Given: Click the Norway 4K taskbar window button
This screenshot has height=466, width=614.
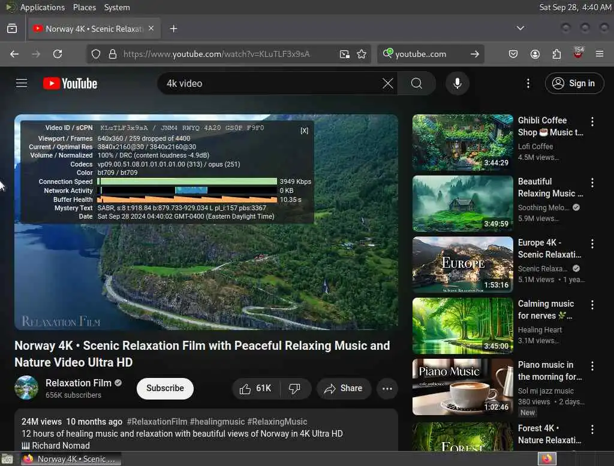Looking at the screenshot, I should pyautogui.click(x=70, y=459).
